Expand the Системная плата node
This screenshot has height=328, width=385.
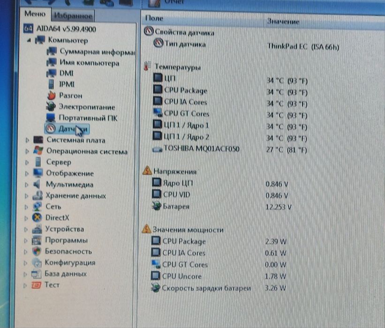point(27,140)
